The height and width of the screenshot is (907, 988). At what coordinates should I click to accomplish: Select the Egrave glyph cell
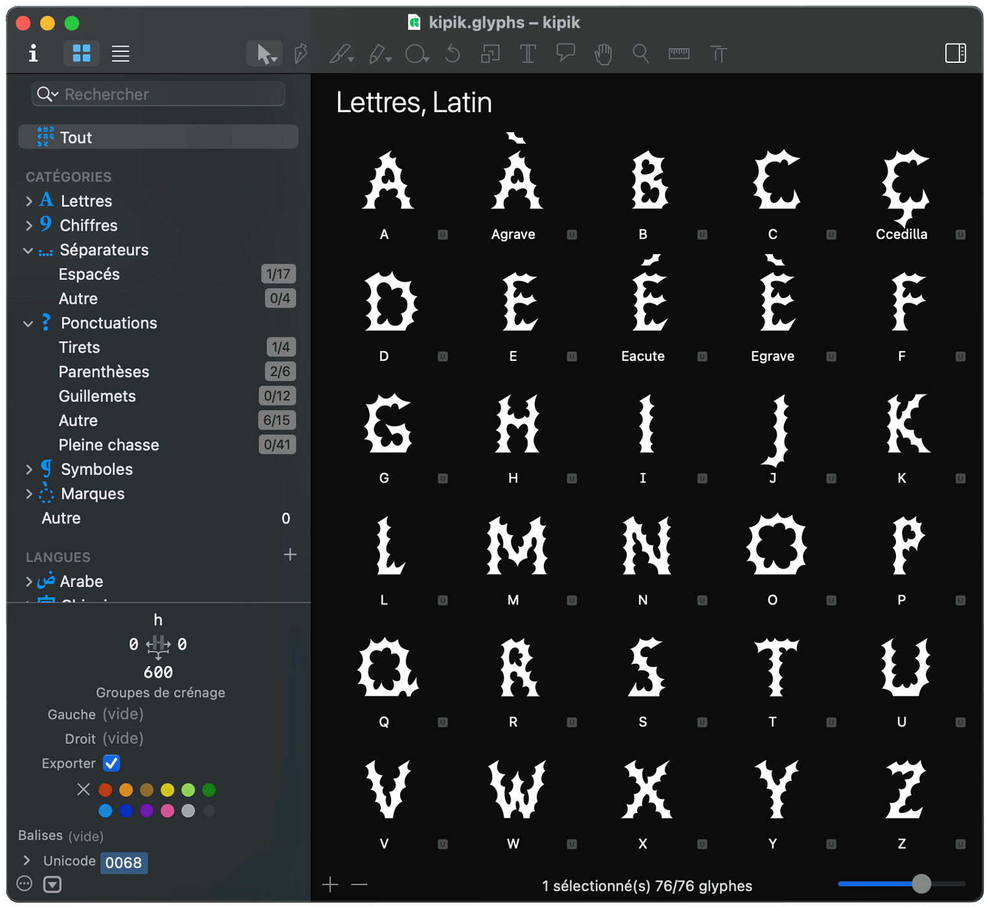click(x=776, y=310)
